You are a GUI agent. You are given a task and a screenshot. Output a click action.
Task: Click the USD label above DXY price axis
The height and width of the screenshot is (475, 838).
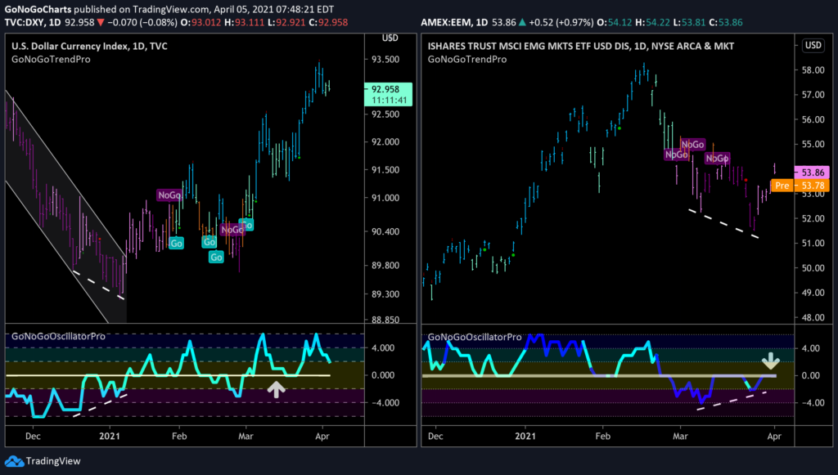(390, 38)
